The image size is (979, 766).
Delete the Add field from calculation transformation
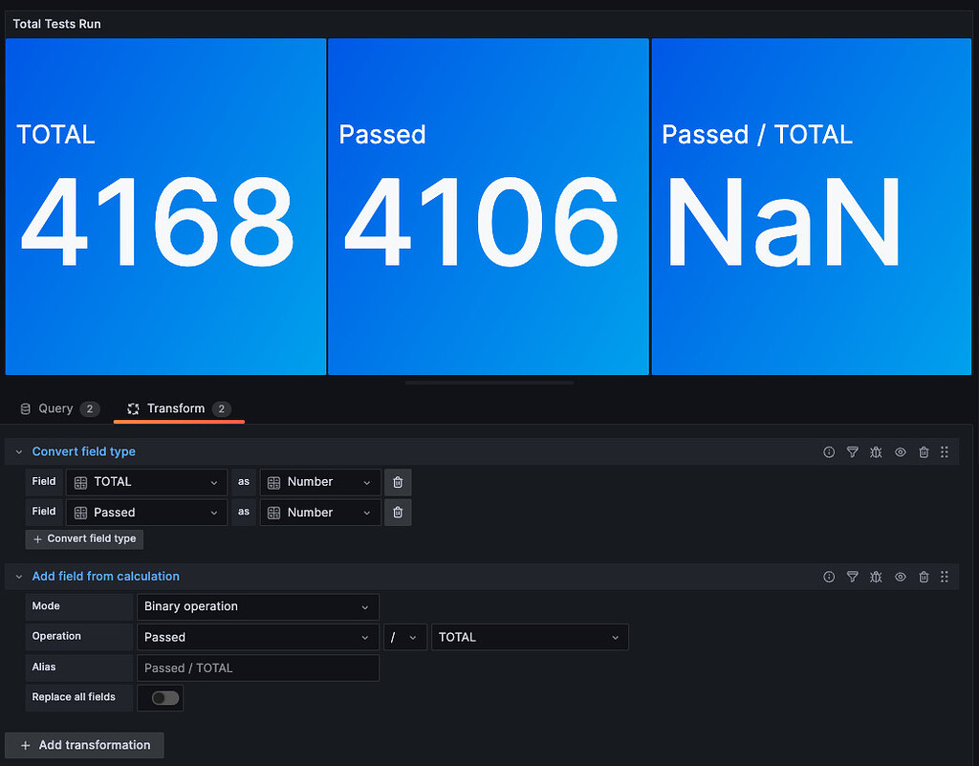click(x=924, y=577)
